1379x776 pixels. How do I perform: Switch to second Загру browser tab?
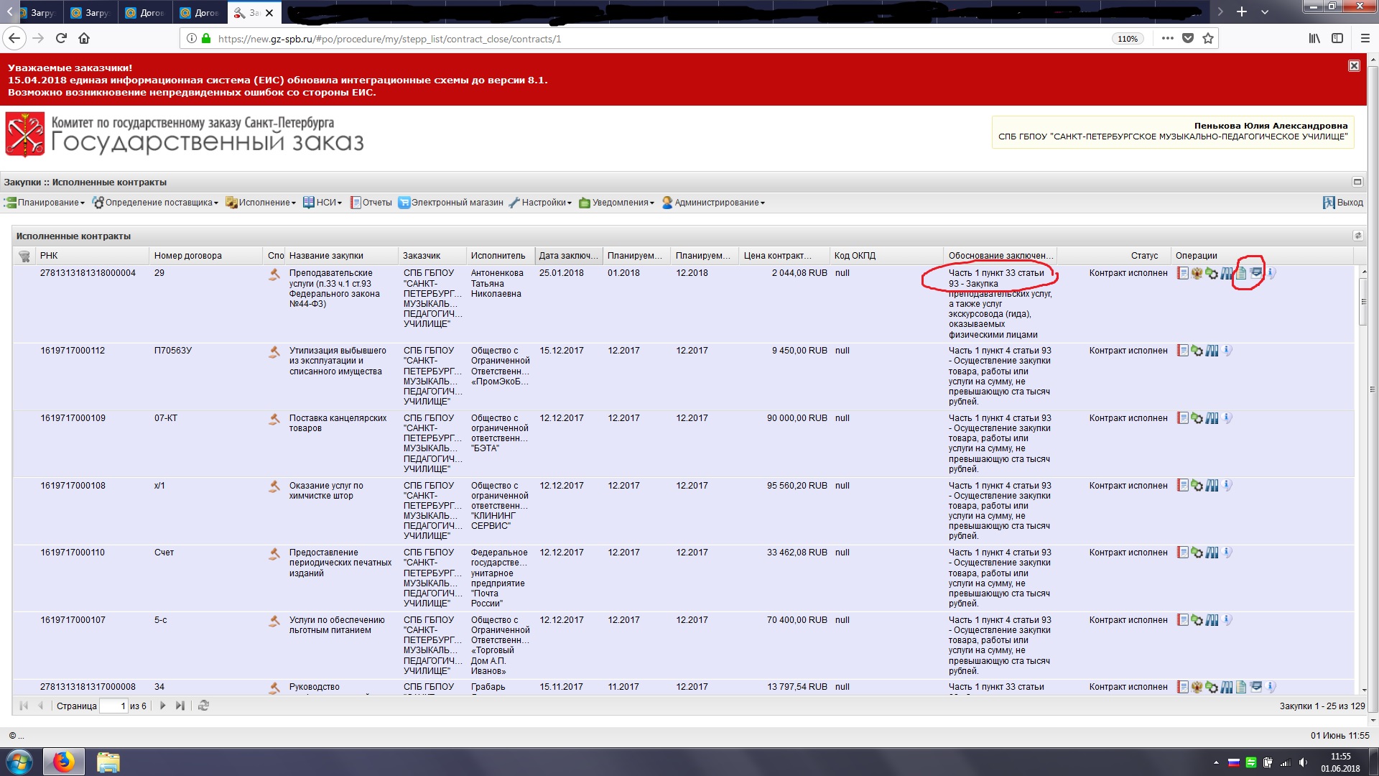[x=90, y=13]
